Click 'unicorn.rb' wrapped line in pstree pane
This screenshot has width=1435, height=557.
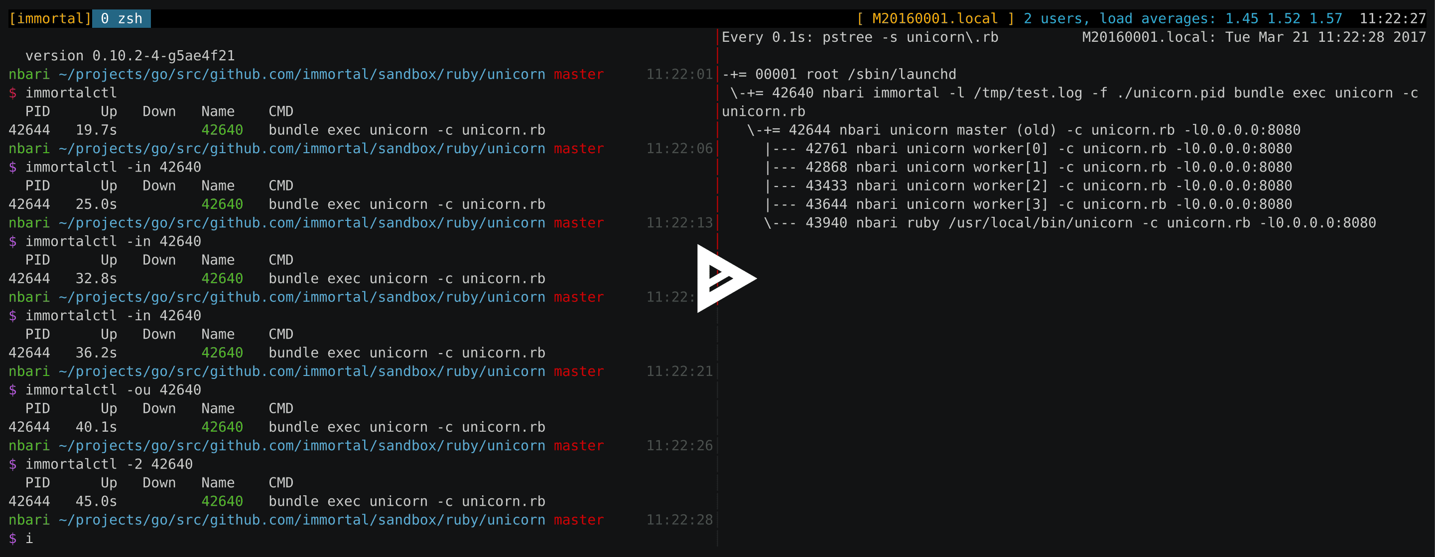(764, 111)
